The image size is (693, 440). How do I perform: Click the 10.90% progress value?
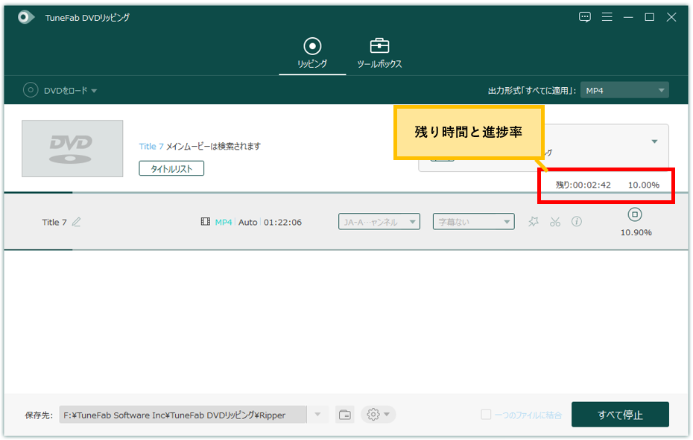[636, 232]
